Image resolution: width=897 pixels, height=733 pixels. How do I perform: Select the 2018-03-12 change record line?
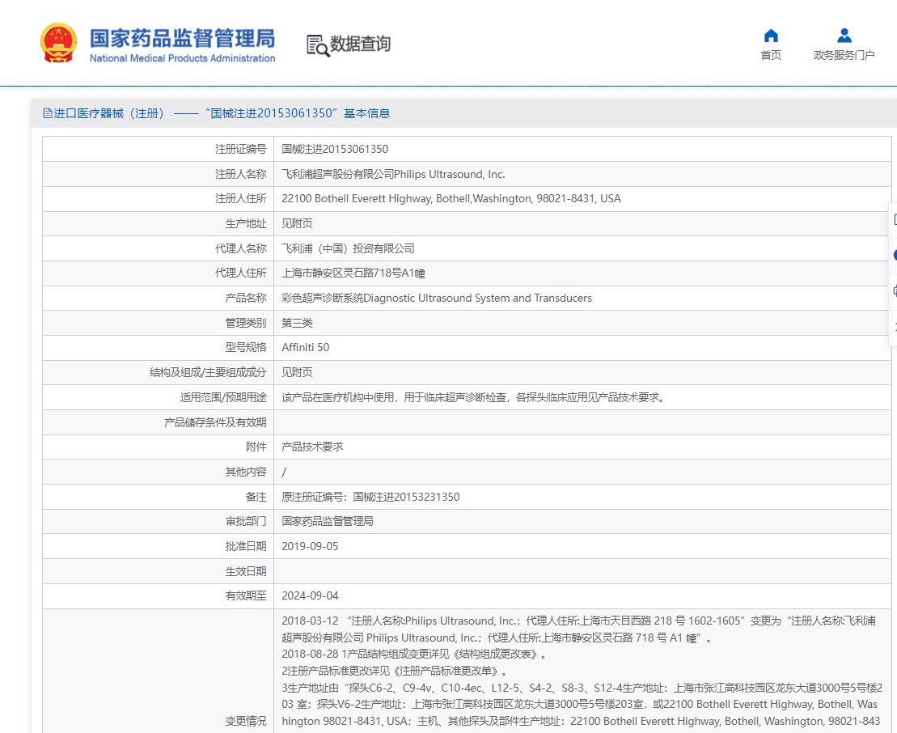(578, 629)
